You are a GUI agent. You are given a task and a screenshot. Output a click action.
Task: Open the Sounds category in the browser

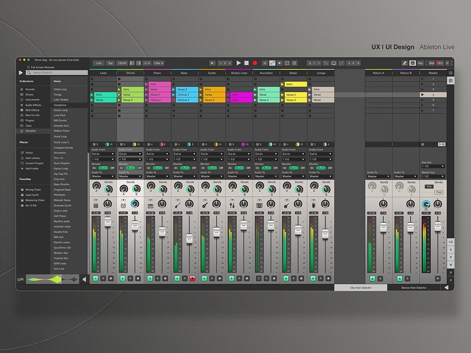click(x=30, y=89)
